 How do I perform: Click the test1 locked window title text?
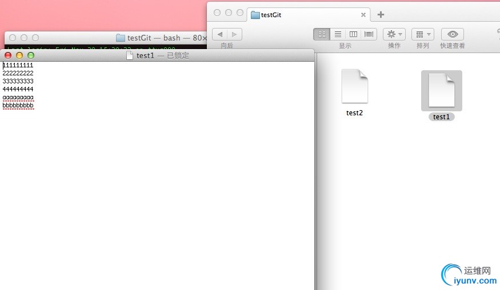pos(163,55)
